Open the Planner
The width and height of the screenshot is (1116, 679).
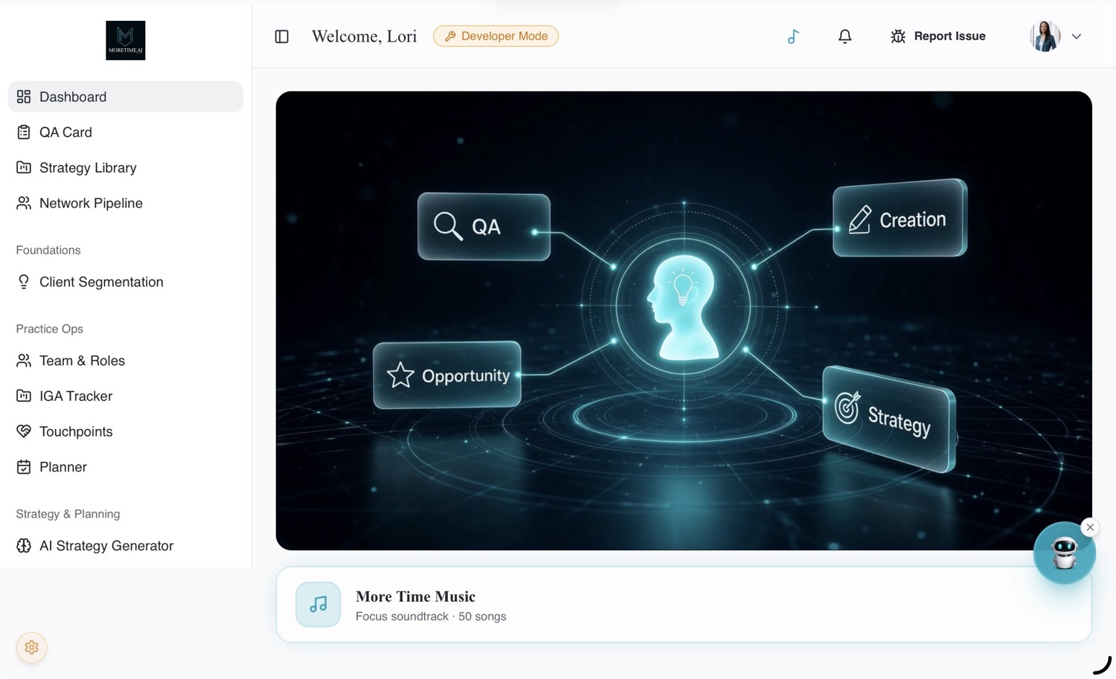click(x=126, y=467)
